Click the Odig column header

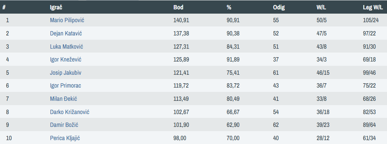(279, 7)
